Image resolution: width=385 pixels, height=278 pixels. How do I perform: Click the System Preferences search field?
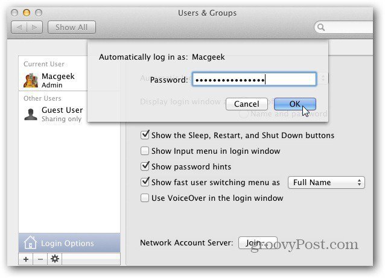[344, 27]
